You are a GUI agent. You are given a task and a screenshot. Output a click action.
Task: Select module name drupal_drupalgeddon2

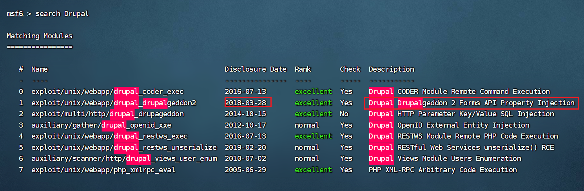coord(114,103)
